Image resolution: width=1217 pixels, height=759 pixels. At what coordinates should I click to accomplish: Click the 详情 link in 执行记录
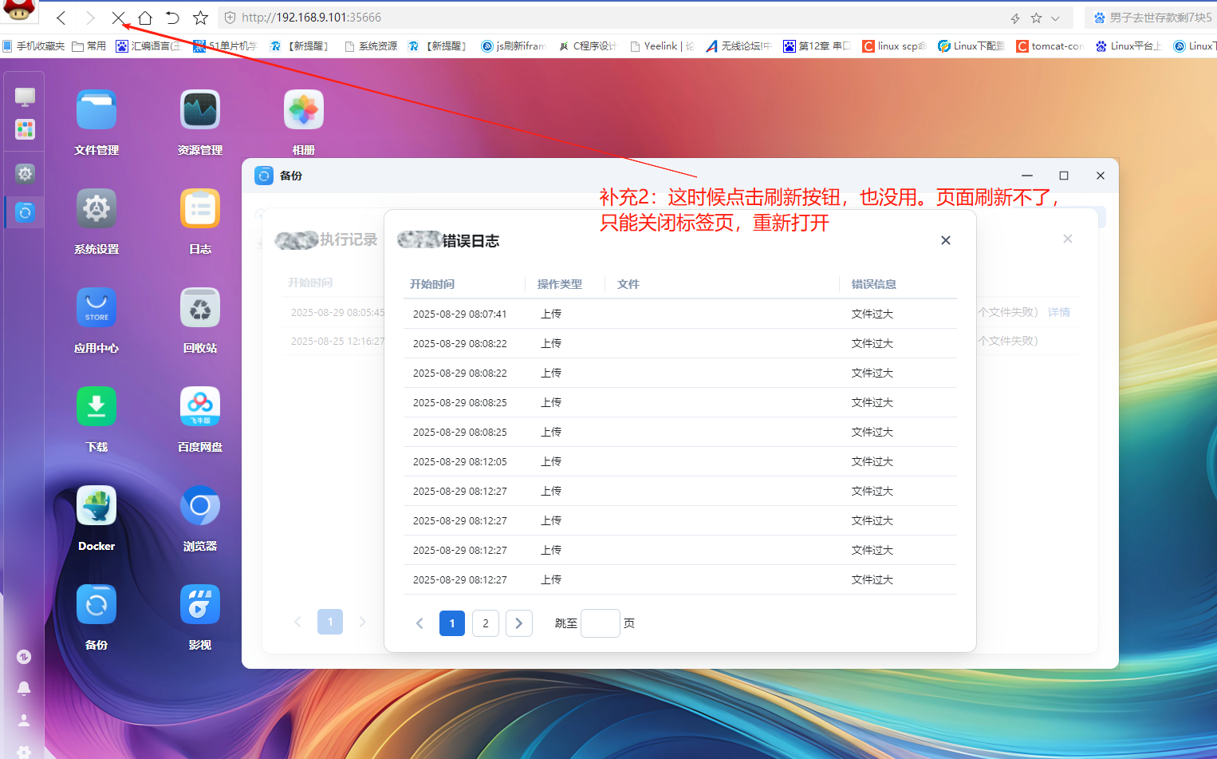point(1059,312)
